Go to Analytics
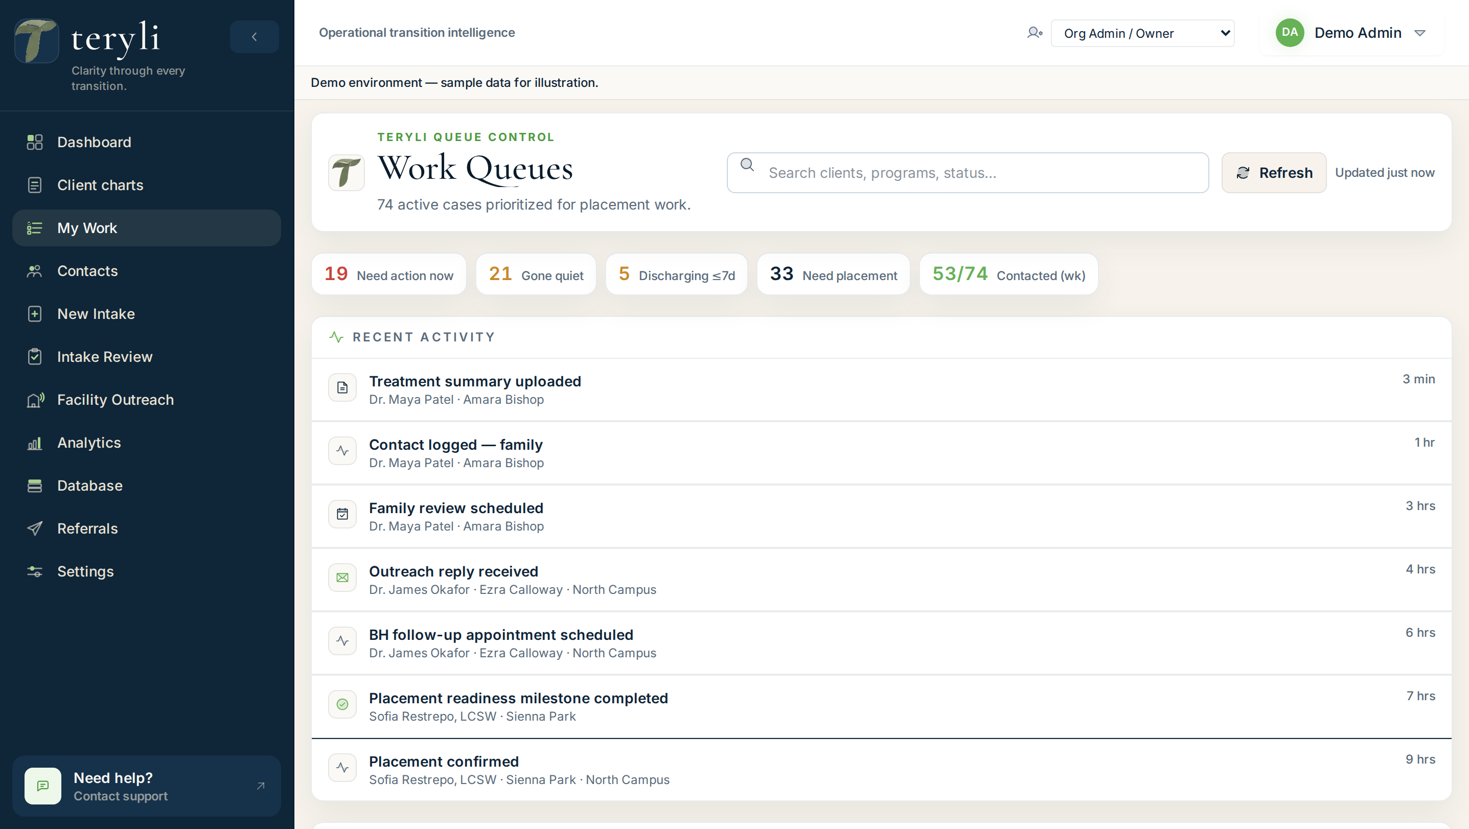Image resolution: width=1469 pixels, height=829 pixels. click(147, 443)
